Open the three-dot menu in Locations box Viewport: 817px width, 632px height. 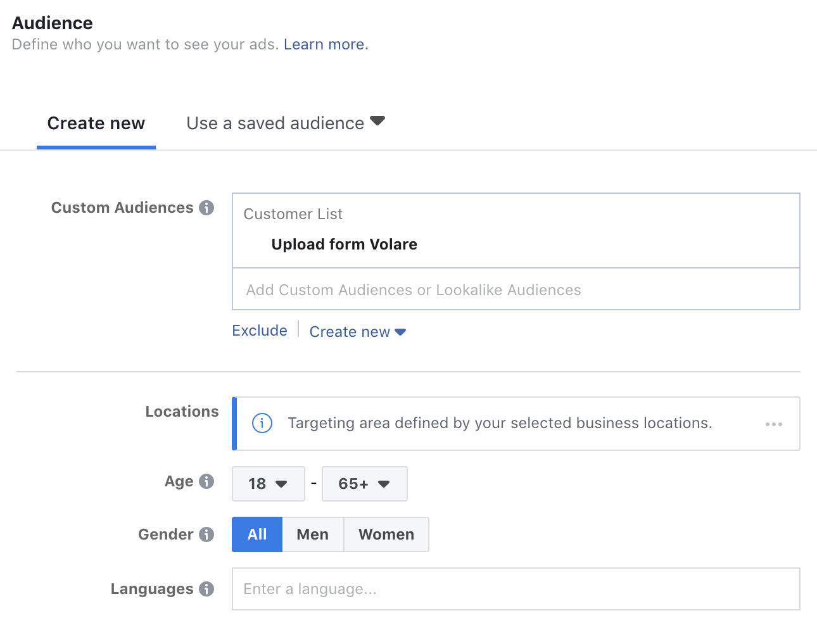[774, 424]
